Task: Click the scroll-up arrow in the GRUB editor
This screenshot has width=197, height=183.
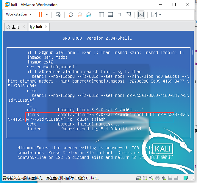Action: tap(193, 52)
